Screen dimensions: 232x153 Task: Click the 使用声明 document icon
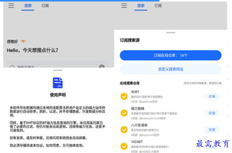(58, 83)
